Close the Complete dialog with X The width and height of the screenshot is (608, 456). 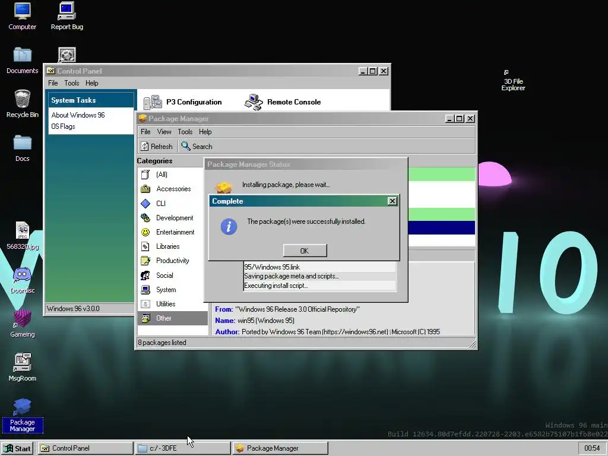(x=392, y=201)
